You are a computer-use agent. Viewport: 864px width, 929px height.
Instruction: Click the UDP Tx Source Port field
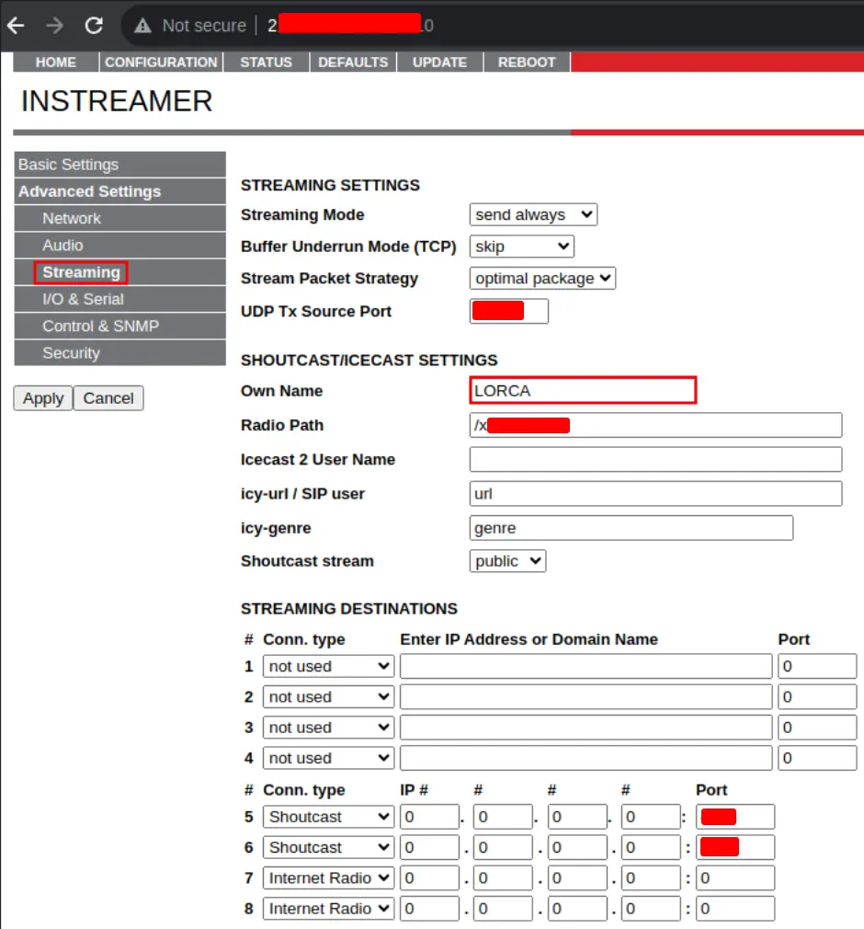(x=509, y=311)
